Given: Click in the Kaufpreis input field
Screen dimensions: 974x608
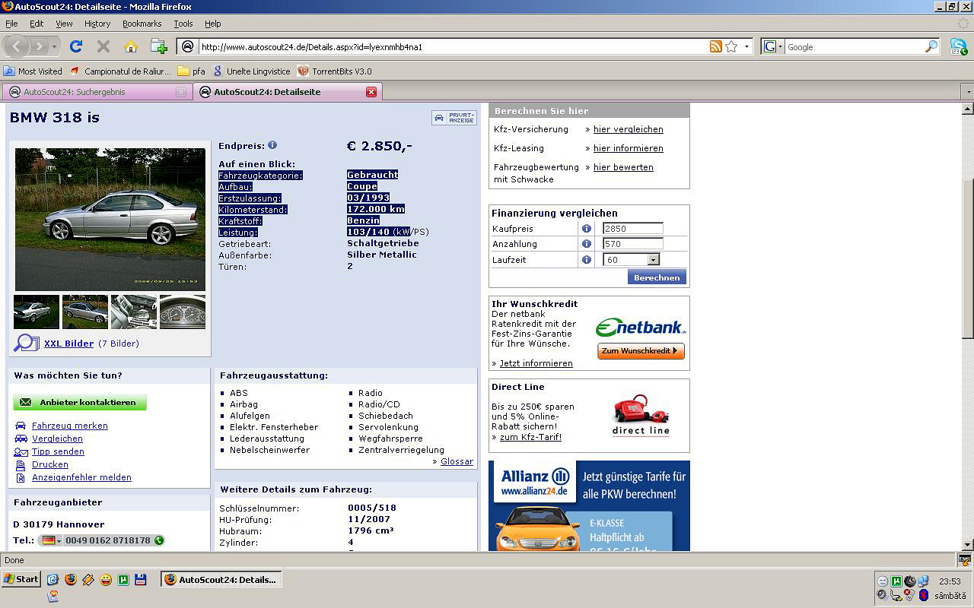Looking at the screenshot, I should point(633,228).
